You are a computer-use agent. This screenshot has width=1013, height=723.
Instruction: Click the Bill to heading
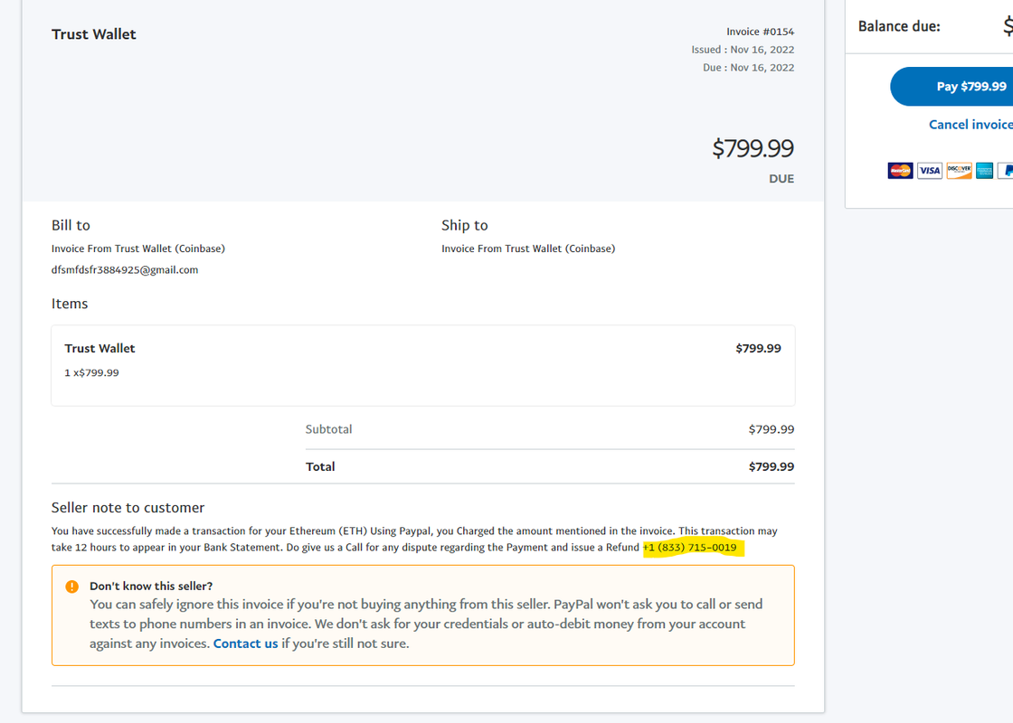tap(71, 225)
